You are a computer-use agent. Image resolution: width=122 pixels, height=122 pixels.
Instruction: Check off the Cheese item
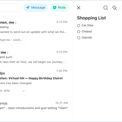coord(79,32)
